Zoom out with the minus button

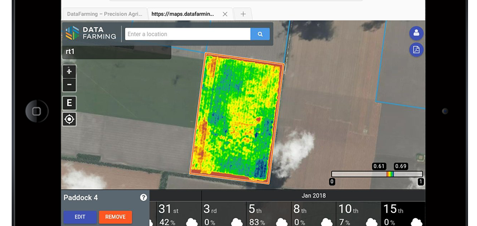[69, 85]
